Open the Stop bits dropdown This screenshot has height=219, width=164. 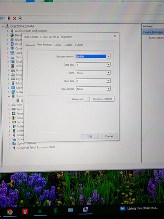tap(108, 81)
